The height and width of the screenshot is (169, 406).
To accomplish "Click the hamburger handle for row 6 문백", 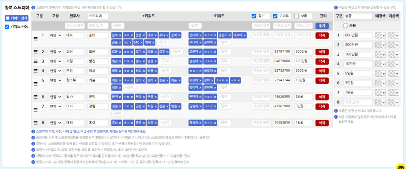I will (x=36, y=97).
